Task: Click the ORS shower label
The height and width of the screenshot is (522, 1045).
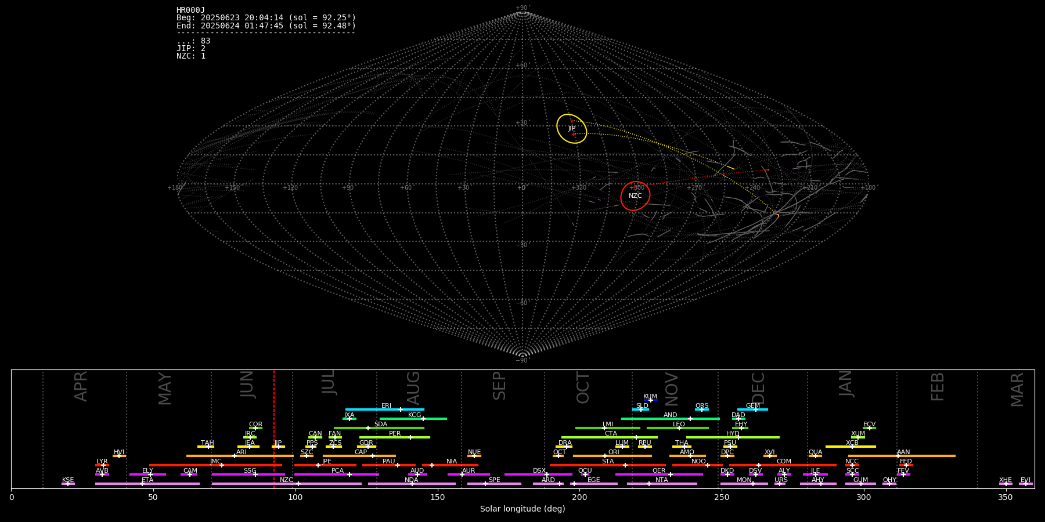Action: coord(702,406)
